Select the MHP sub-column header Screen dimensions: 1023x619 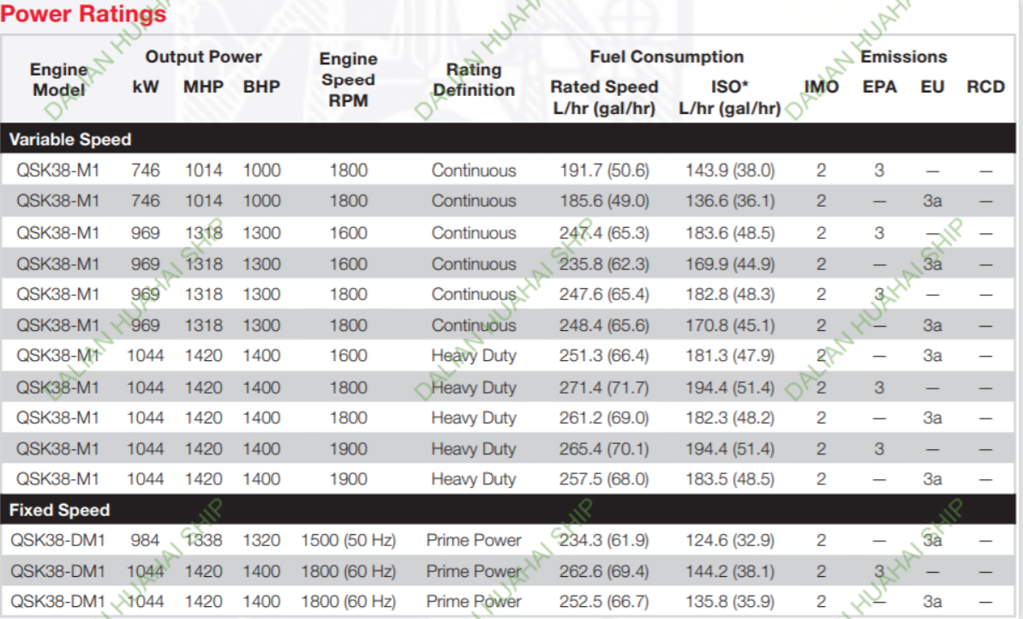pos(203,87)
